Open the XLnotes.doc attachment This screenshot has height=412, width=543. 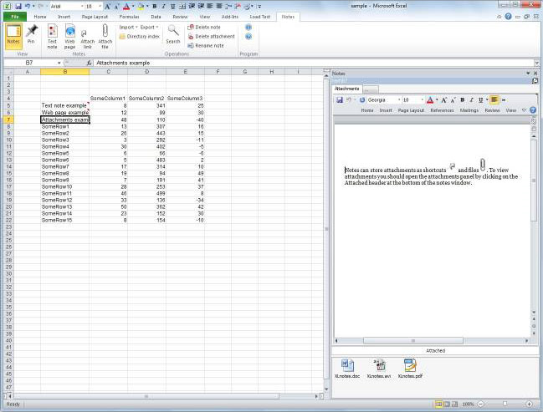[x=350, y=369]
